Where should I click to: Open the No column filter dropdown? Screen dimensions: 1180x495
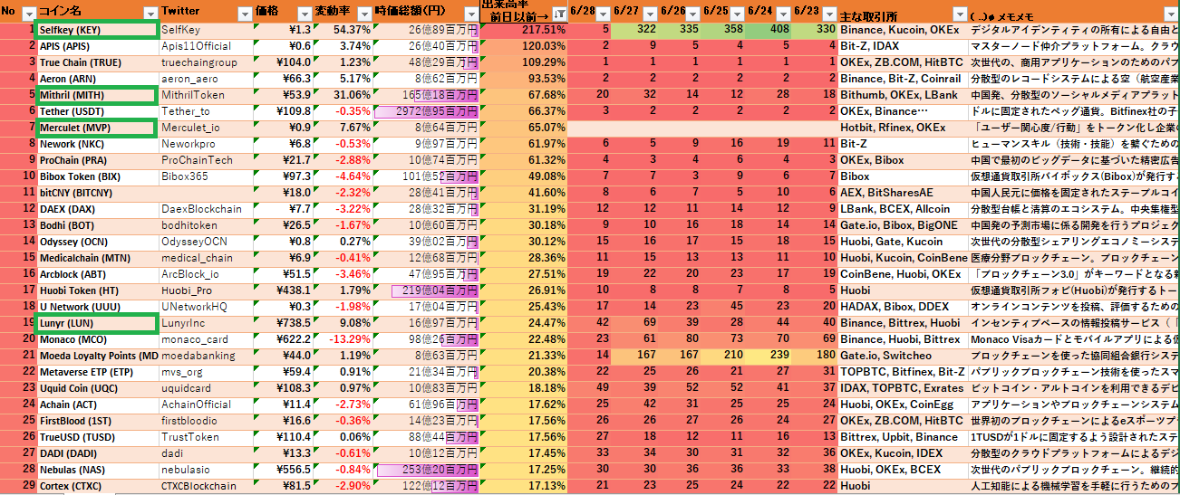click(28, 14)
